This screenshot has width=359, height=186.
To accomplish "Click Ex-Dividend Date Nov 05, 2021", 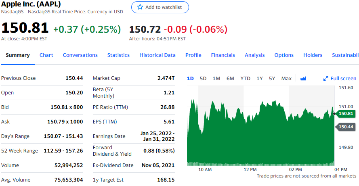I will point(158,165).
